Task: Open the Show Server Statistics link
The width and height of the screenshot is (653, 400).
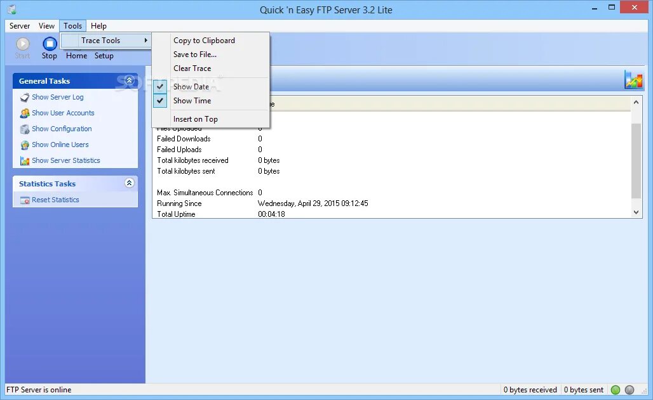Action: pos(66,160)
